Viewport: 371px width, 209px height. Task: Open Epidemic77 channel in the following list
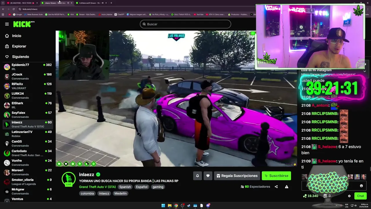tap(28, 67)
